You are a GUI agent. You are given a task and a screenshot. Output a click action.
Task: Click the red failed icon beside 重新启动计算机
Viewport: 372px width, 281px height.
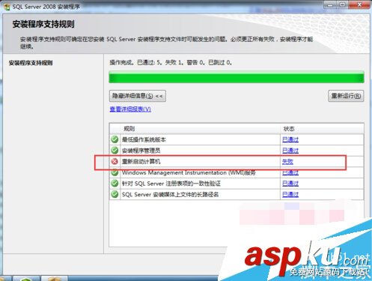point(115,161)
